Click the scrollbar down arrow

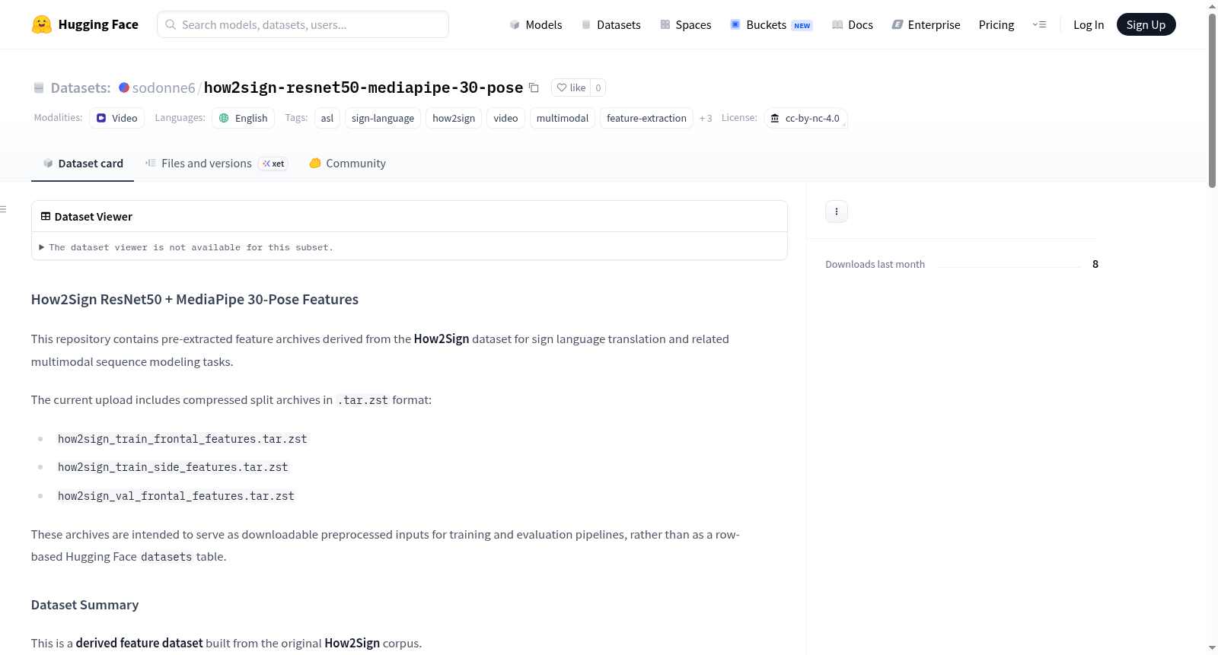pyautogui.click(x=1212, y=648)
